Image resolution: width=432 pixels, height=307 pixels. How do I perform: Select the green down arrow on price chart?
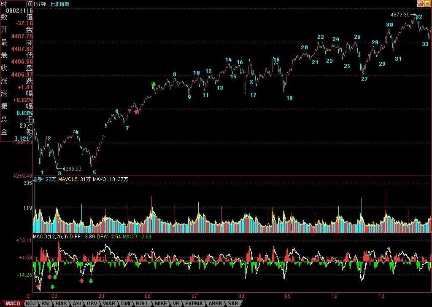tap(154, 85)
